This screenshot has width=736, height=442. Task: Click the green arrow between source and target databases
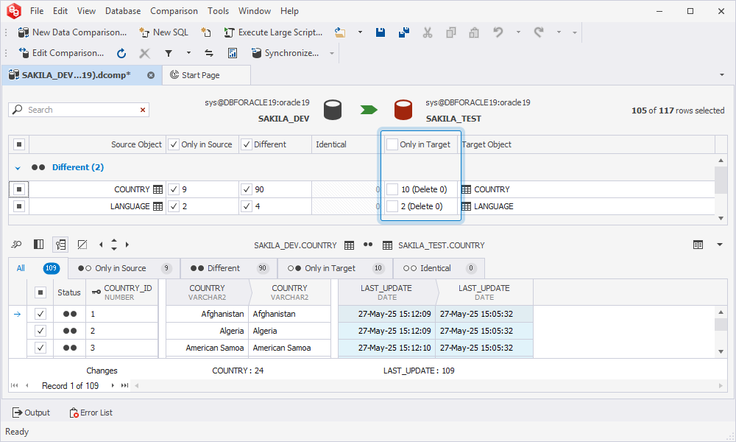click(x=369, y=110)
